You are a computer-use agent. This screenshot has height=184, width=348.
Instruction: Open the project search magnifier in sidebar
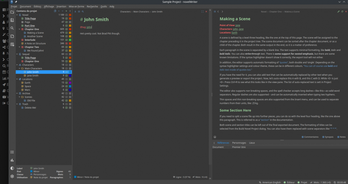point(12,28)
